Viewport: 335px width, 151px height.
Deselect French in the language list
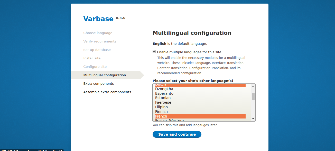point(180,116)
